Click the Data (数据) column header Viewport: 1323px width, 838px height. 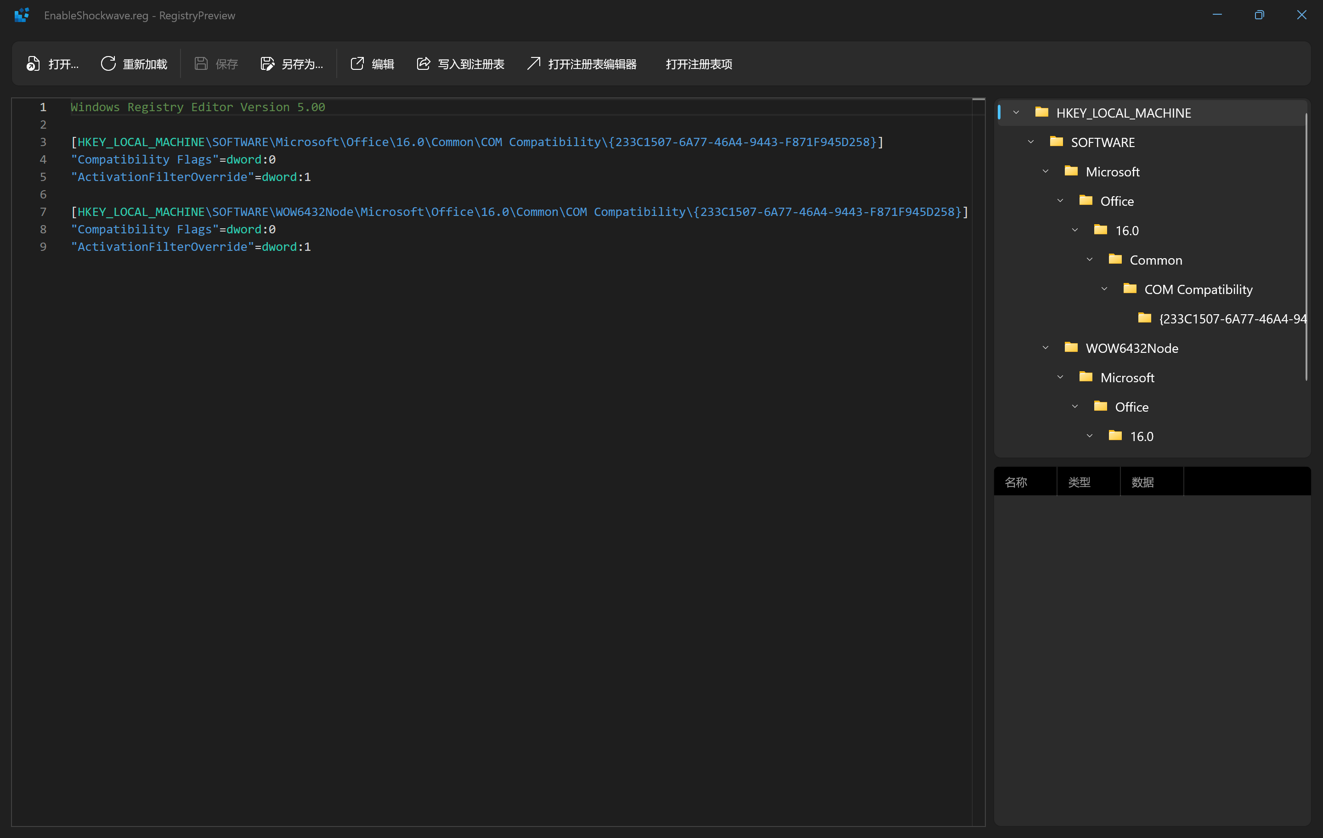click(x=1142, y=482)
